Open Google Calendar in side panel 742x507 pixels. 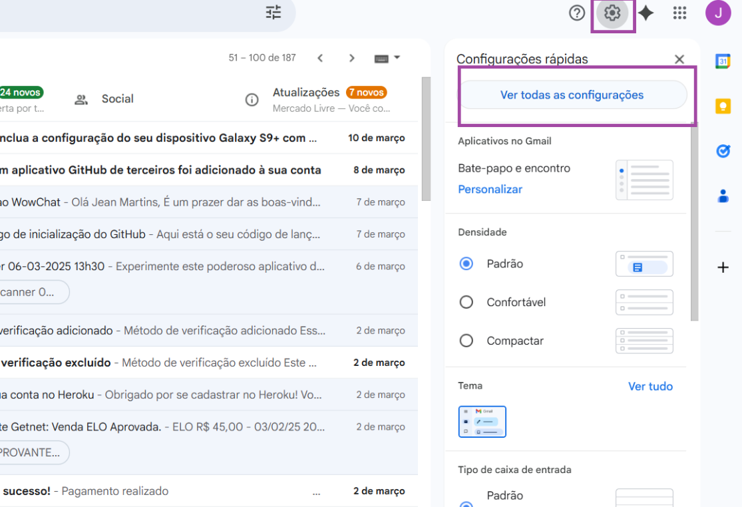click(723, 61)
